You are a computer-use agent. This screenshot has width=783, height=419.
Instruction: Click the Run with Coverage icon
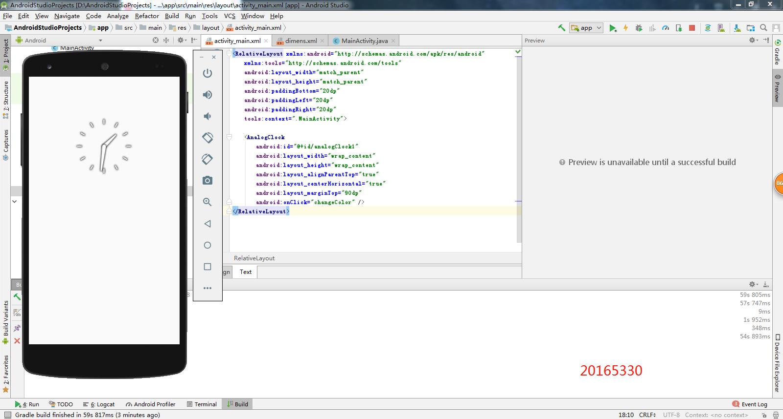click(652, 28)
